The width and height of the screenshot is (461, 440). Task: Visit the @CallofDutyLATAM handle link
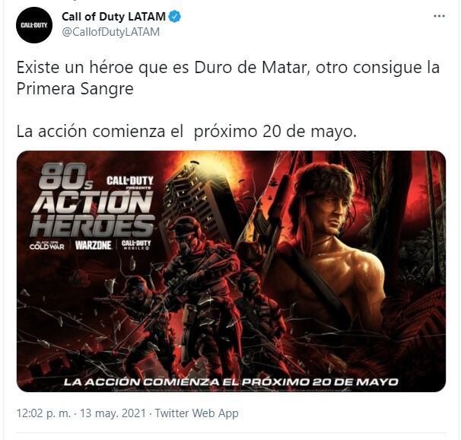point(111,32)
